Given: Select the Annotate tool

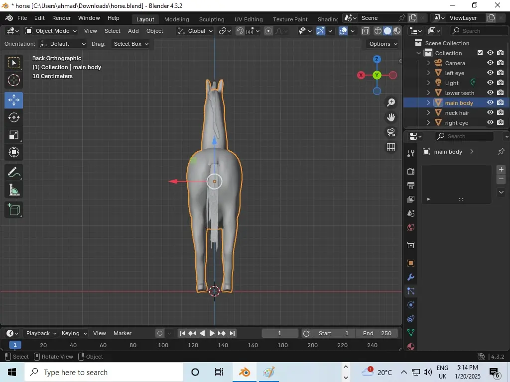Looking at the screenshot, I should point(14,173).
